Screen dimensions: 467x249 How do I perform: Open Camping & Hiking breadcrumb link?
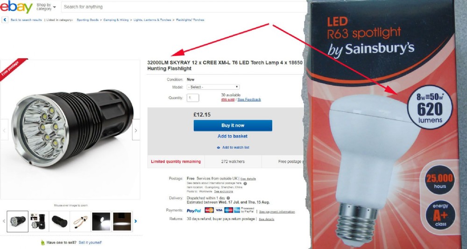tap(116, 20)
